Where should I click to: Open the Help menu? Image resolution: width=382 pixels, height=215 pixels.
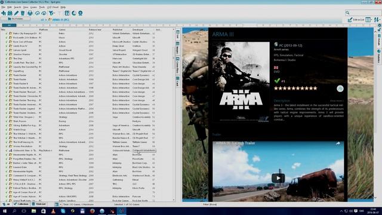click(x=63, y=7)
